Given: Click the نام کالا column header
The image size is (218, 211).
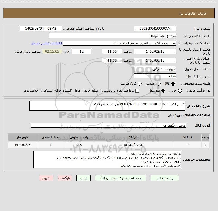Looking at the screenshot, I should 133,137.
